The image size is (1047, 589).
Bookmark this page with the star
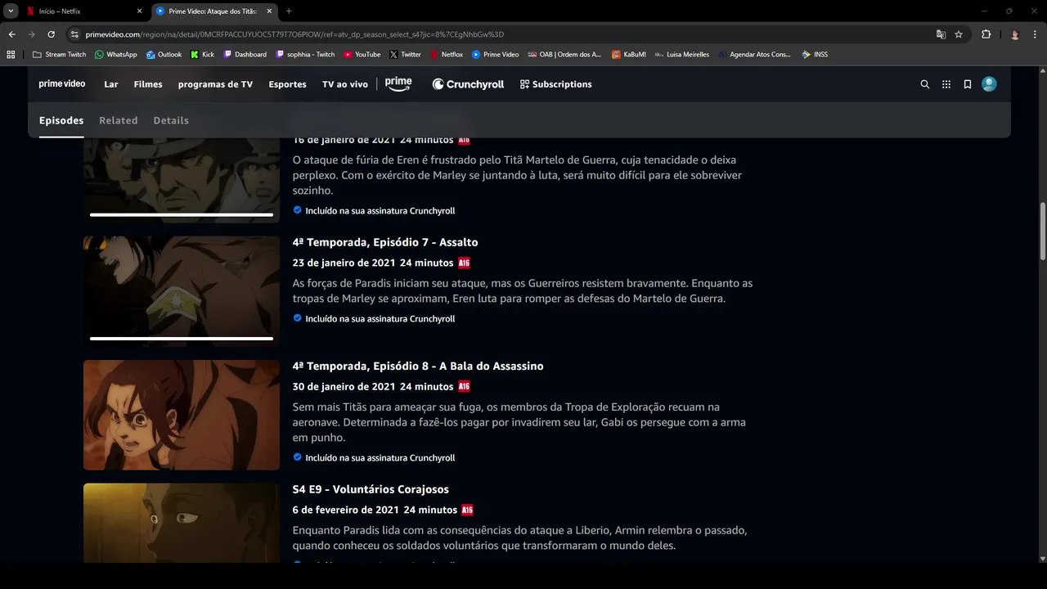tap(959, 34)
